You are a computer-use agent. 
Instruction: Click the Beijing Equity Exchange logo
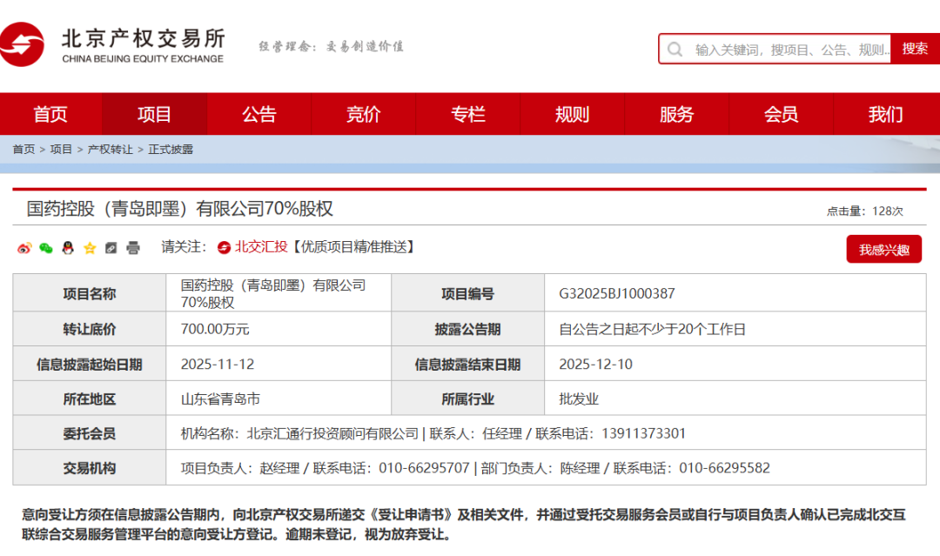tap(112, 45)
